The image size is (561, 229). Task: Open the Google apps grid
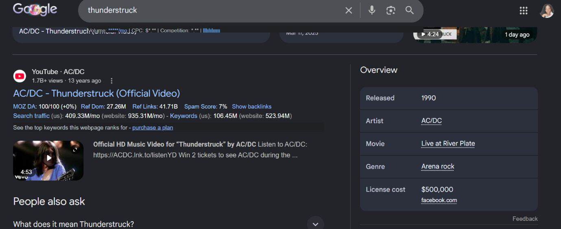pyautogui.click(x=524, y=11)
